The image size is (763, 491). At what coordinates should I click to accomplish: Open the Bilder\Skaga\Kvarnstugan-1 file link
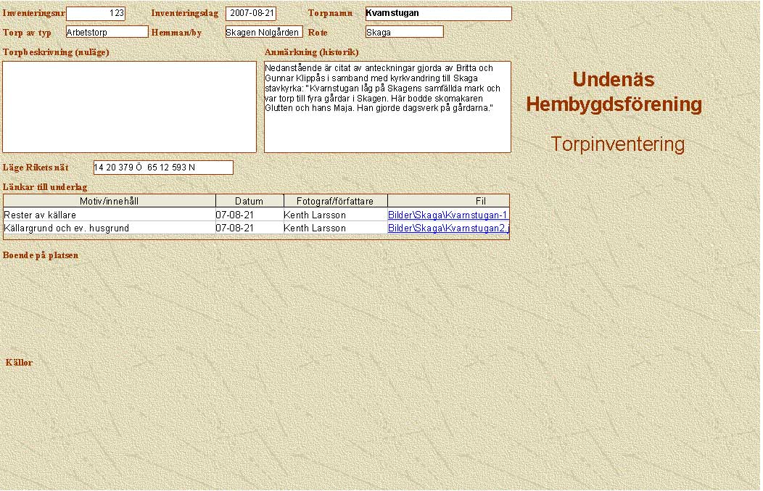click(448, 215)
